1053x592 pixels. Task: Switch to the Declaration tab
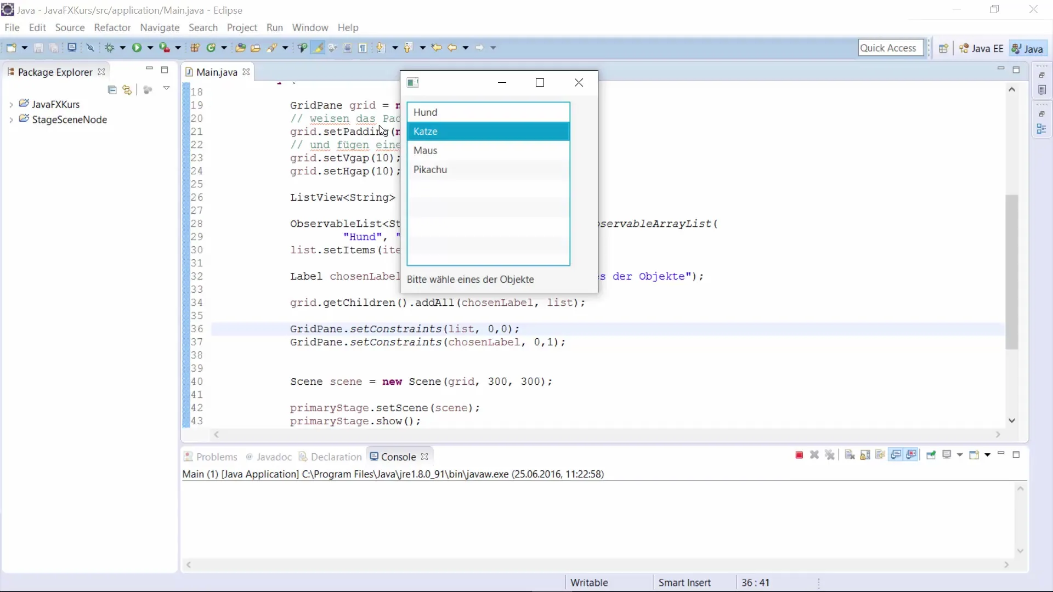(330, 457)
